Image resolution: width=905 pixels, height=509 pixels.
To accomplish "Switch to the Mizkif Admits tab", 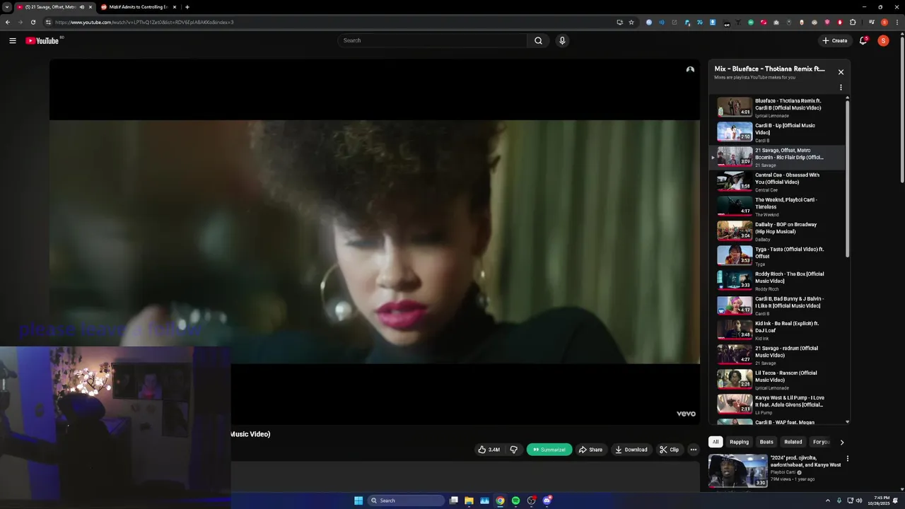I will tap(138, 7).
